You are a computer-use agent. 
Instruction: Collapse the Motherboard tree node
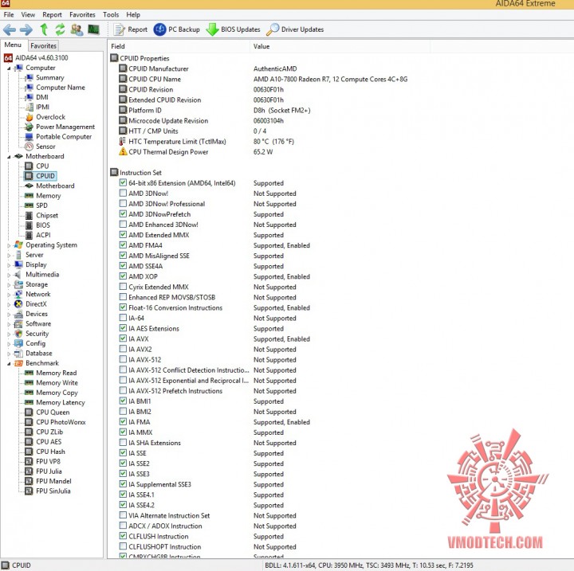point(9,157)
